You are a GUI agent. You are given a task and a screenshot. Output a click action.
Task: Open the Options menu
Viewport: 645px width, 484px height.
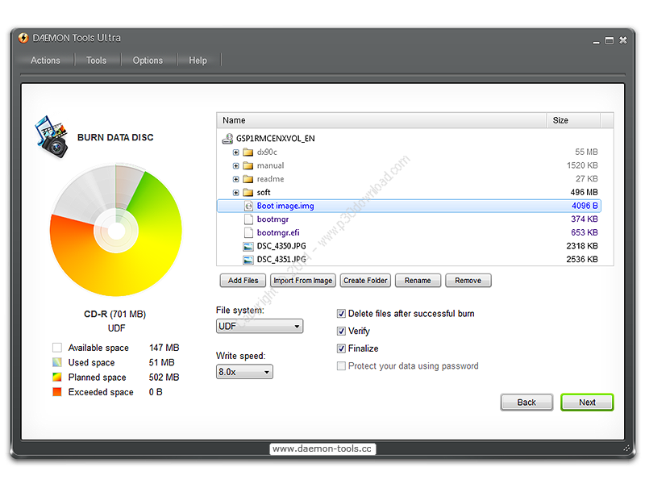[x=148, y=60]
